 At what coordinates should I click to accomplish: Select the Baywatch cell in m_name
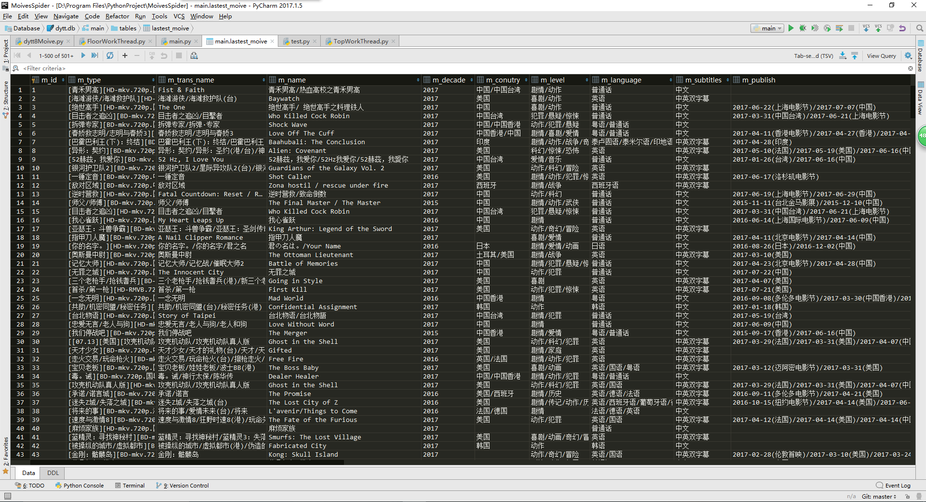coord(344,99)
